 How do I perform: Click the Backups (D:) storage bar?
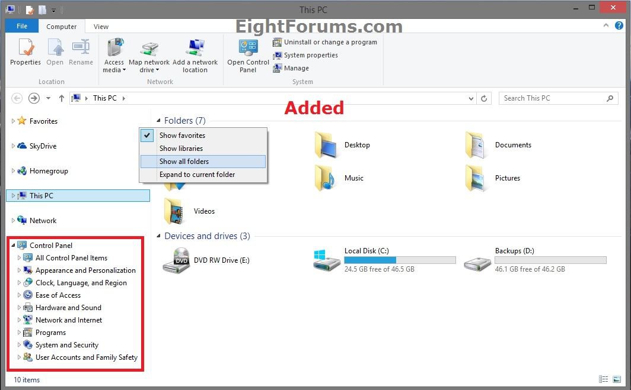tap(550, 260)
